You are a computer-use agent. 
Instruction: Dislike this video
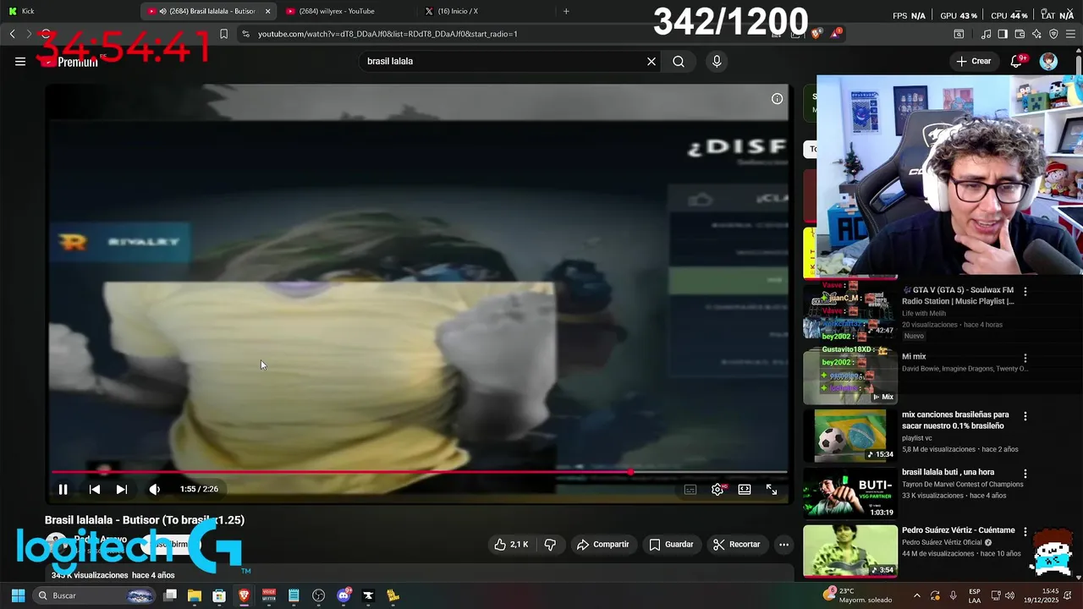[550, 544]
